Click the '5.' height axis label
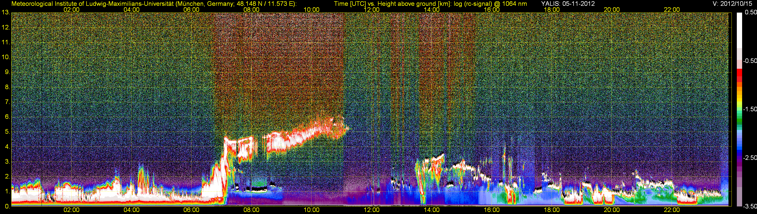 coord(7,132)
